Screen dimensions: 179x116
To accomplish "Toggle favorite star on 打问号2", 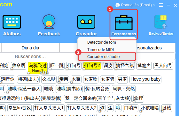I will coord(84,69).
